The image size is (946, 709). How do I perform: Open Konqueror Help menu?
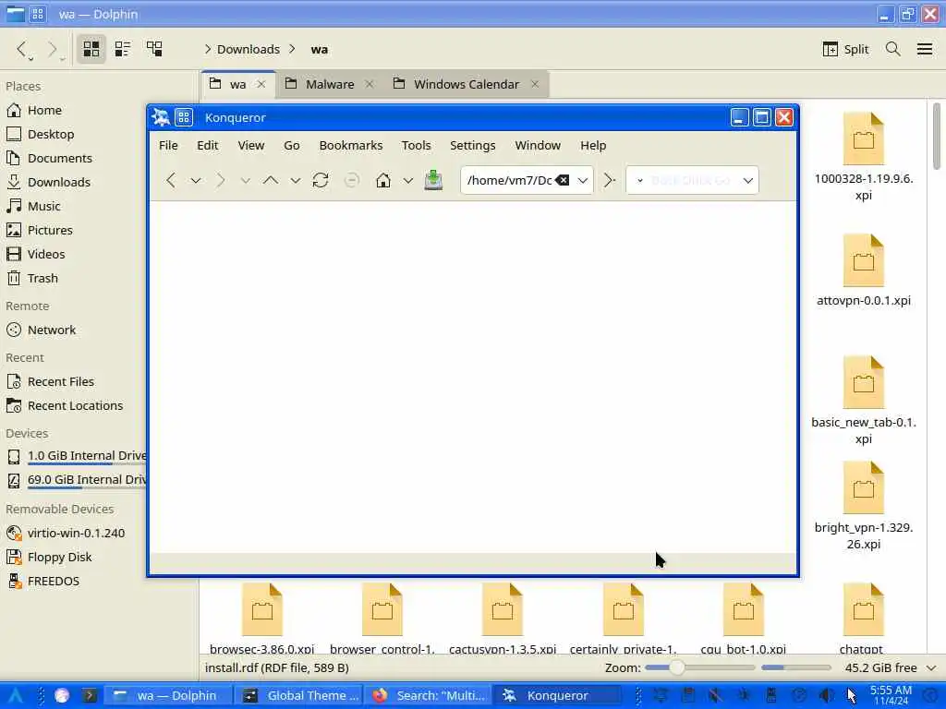[x=593, y=145]
